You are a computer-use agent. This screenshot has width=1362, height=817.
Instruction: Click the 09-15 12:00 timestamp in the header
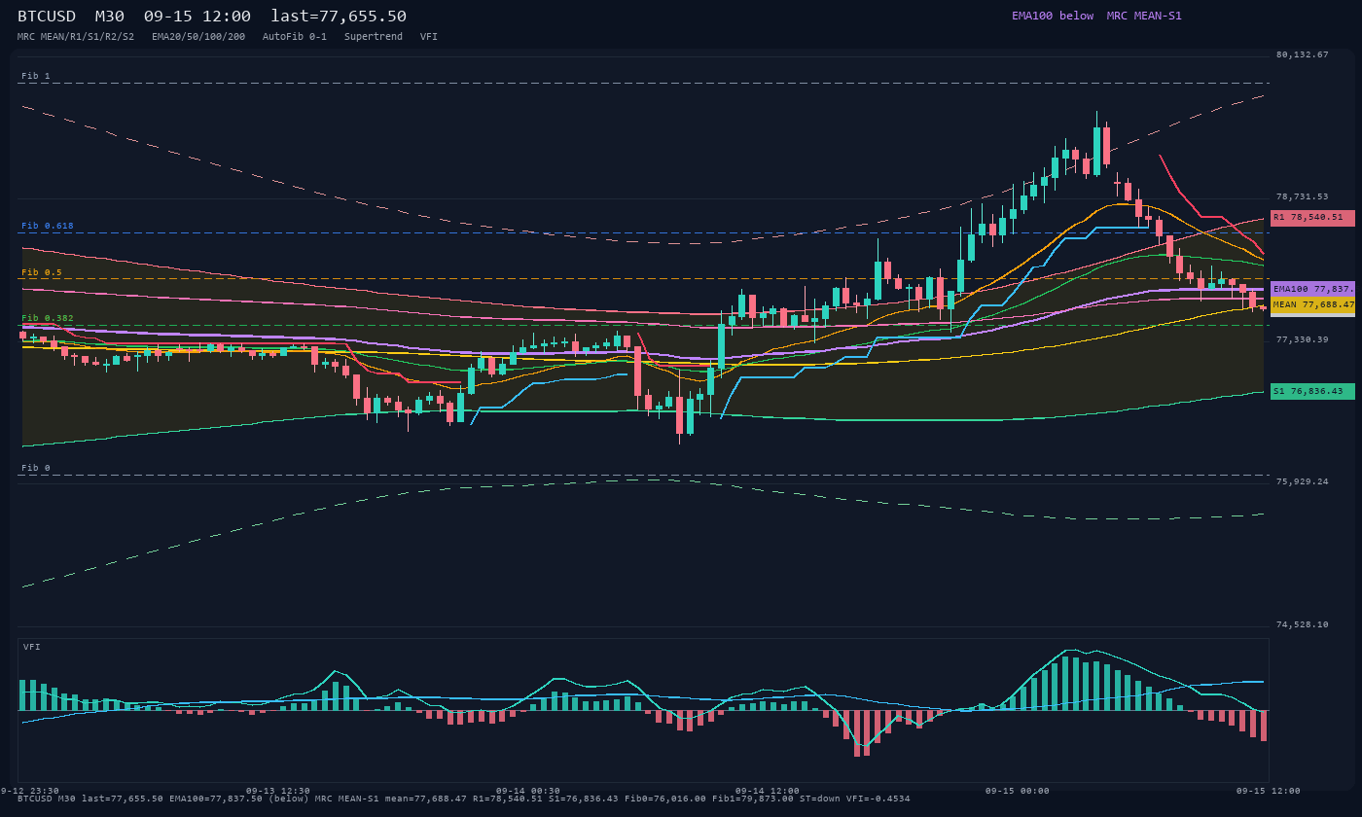click(x=197, y=17)
